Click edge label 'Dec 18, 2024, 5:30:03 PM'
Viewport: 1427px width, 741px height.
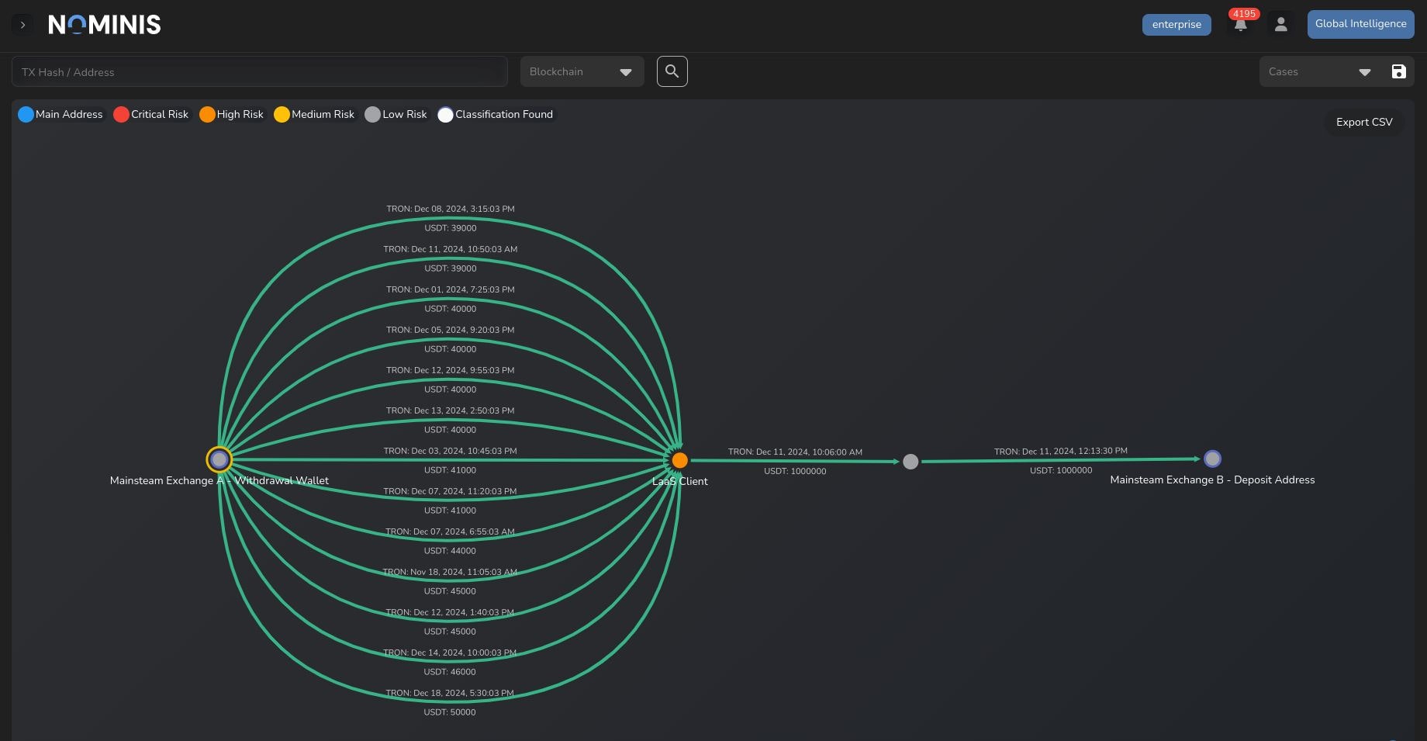[x=450, y=694]
